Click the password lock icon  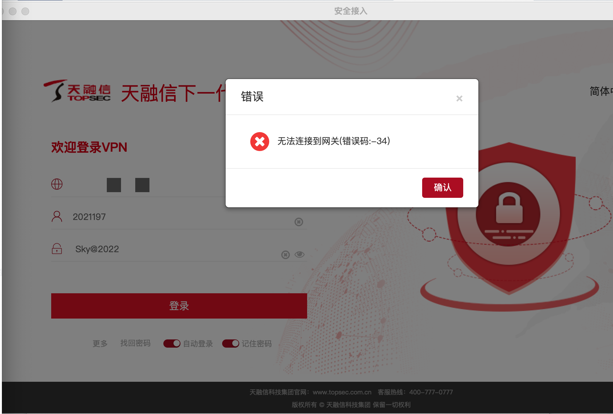(56, 250)
